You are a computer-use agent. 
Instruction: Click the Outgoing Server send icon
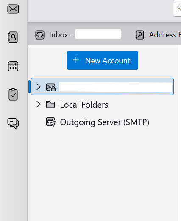pyautogui.click(x=50, y=122)
